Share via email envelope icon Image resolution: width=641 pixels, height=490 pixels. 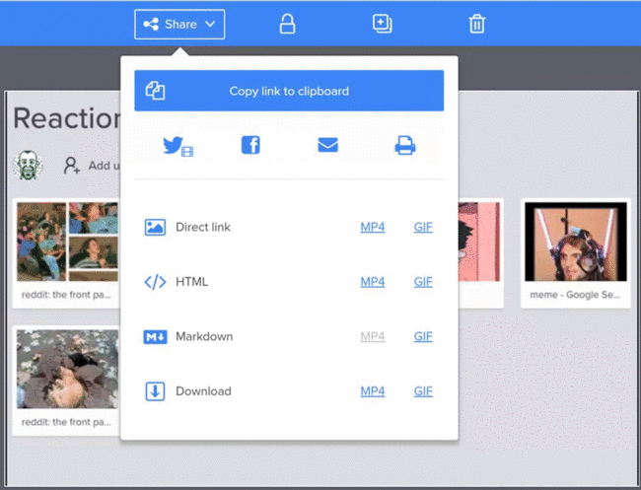(x=327, y=145)
